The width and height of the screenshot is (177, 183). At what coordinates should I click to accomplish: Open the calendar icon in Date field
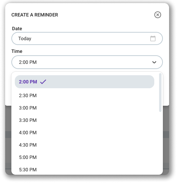coord(153,38)
